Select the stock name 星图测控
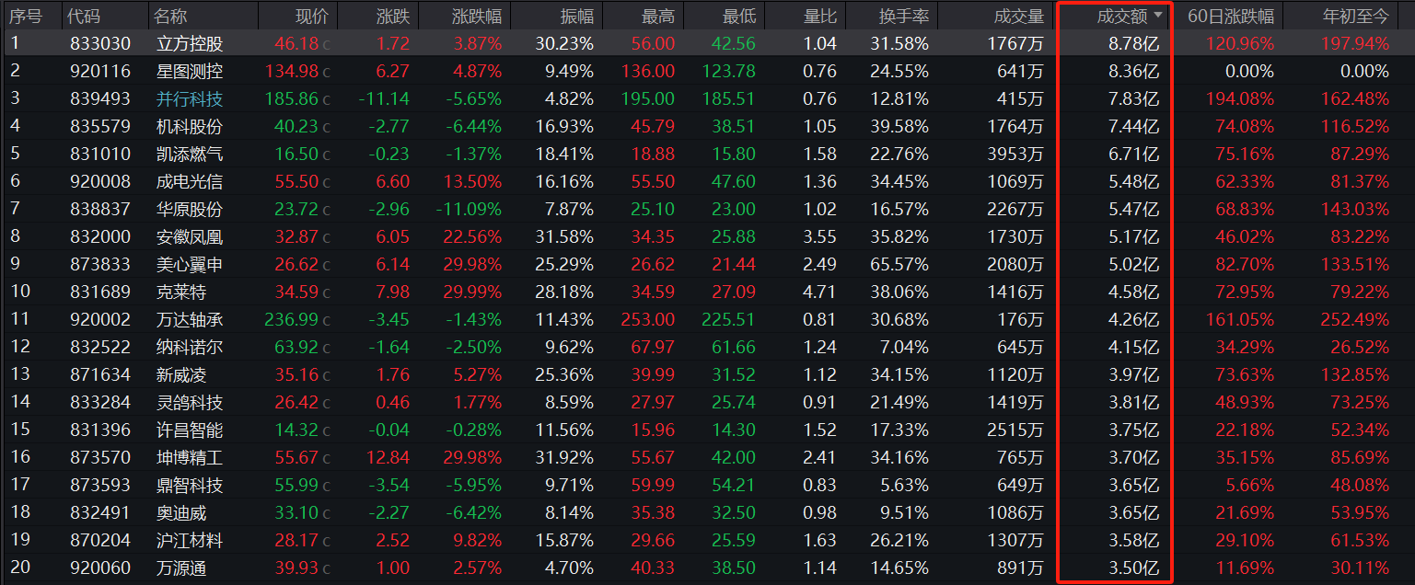Viewport: 1415px width, 585px height. click(x=190, y=71)
